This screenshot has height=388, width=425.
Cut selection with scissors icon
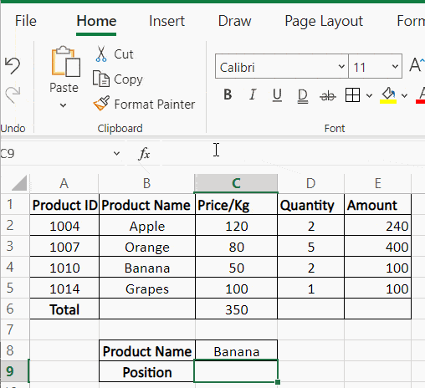101,54
